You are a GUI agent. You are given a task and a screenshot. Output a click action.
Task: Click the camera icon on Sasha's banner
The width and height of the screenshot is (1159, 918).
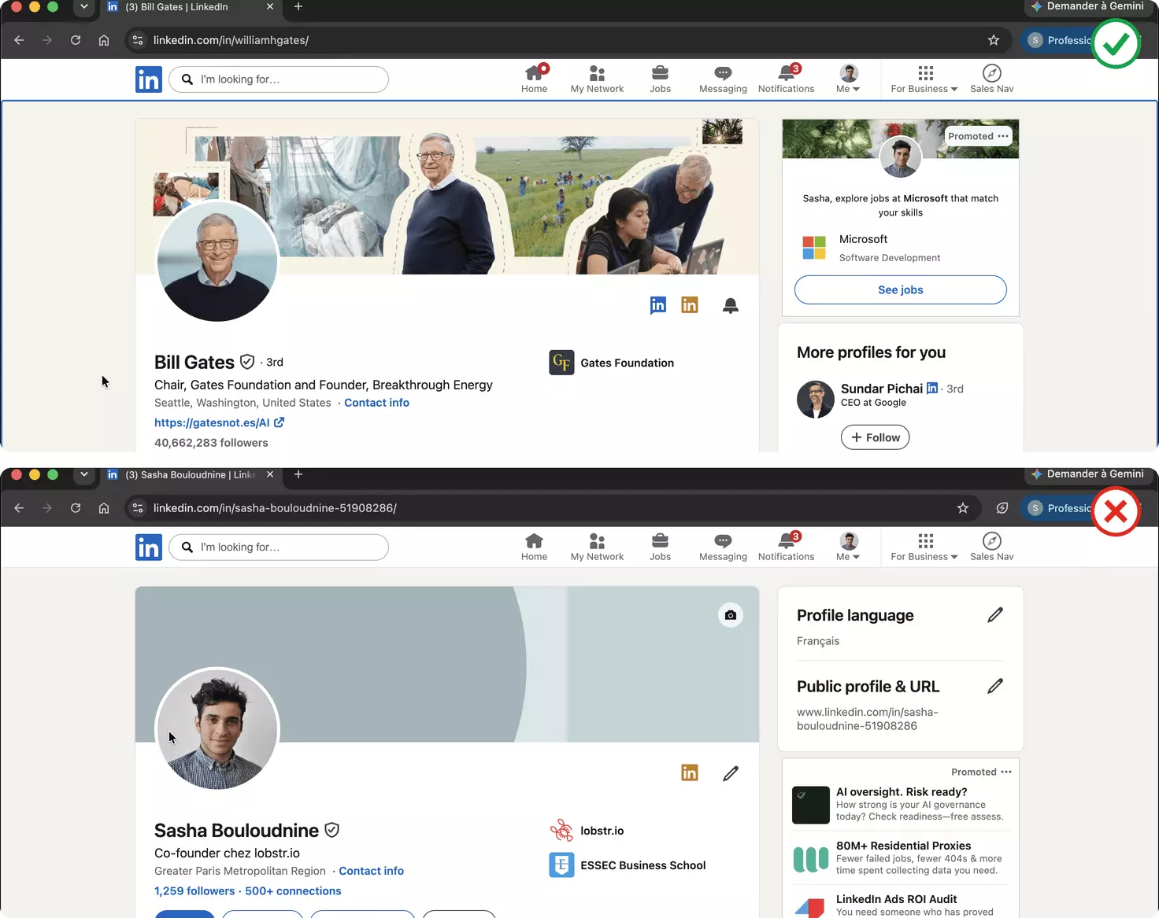tap(731, 615)
